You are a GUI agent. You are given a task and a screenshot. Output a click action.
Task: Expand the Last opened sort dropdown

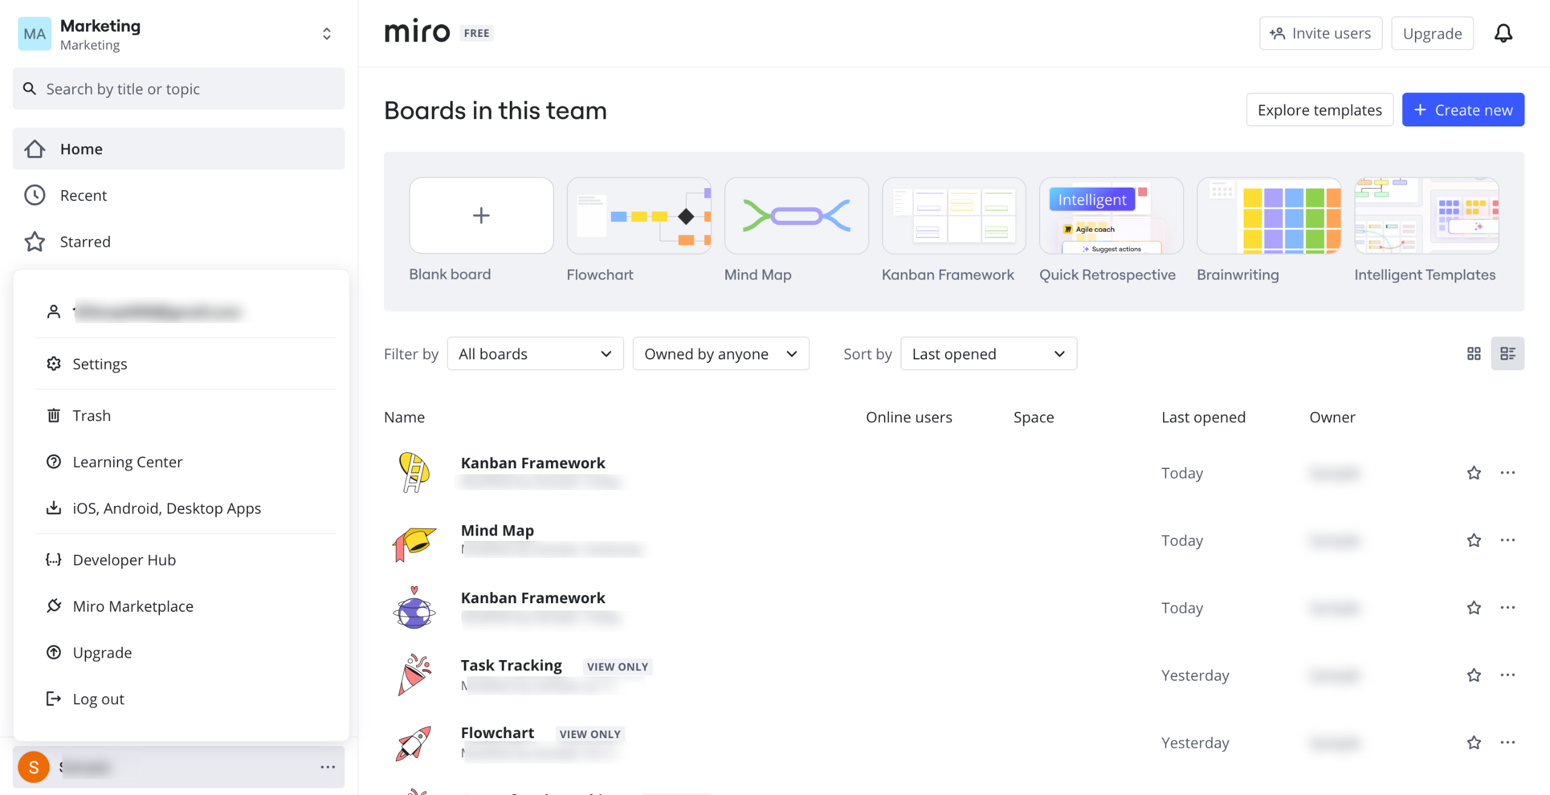[988, 354]
